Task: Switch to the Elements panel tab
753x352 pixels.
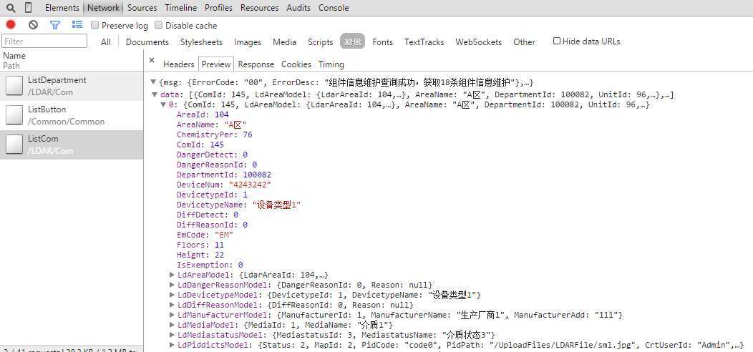Action: (x=62, y=8)
